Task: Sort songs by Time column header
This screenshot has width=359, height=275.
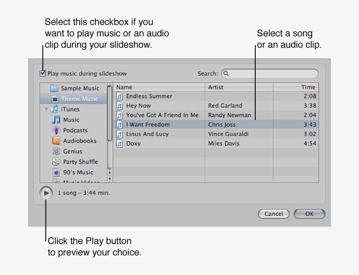Action: coord(296,87)
